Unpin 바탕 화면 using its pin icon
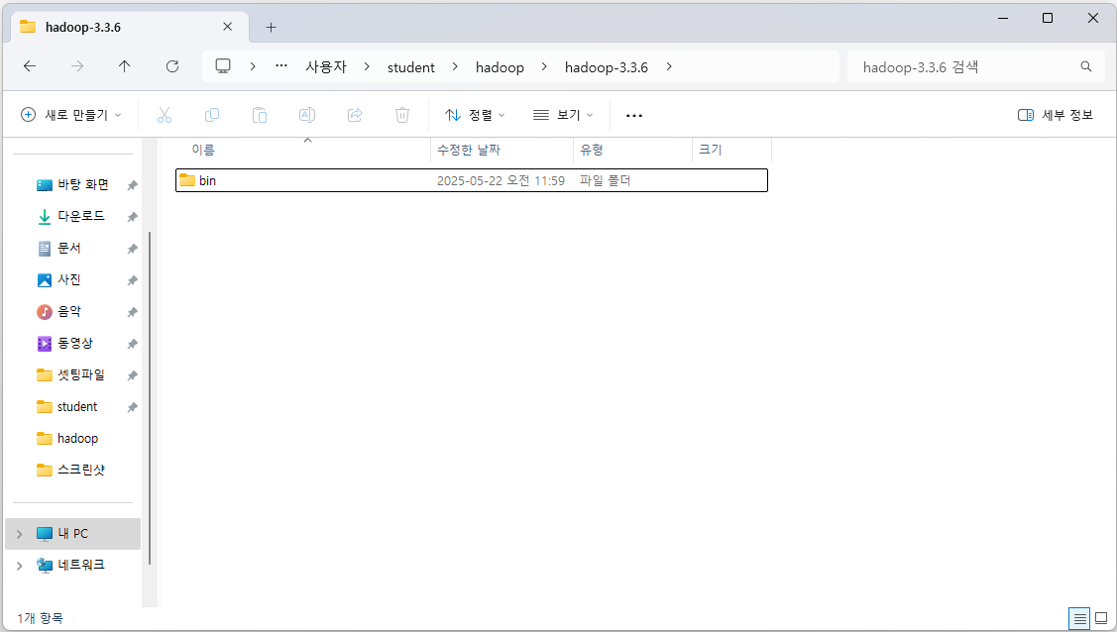The width and height of the screenshot is (1117, 632). coord(132,185)
